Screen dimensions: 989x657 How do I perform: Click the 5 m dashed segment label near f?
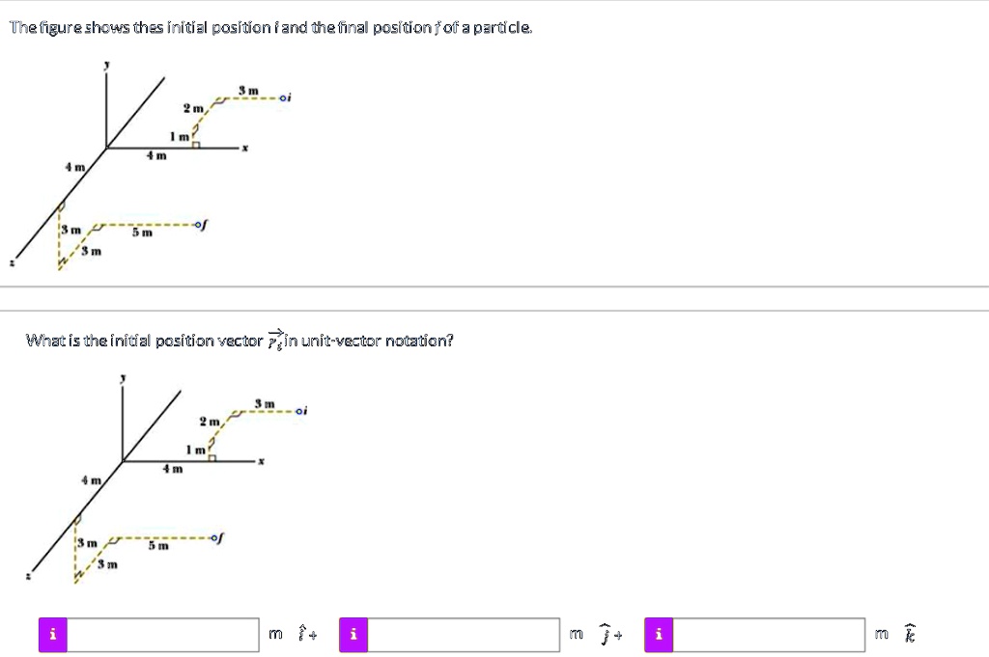141,232
